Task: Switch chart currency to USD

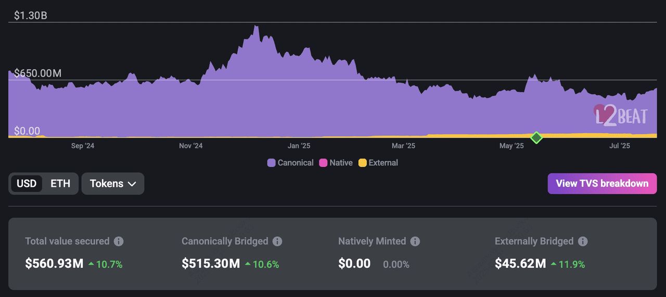Action: tap(27, 184)
